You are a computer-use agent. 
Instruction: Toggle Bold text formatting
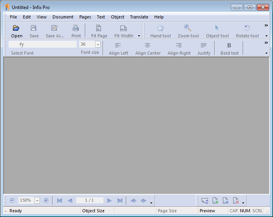pyautogui.click(x=229, y=46)
